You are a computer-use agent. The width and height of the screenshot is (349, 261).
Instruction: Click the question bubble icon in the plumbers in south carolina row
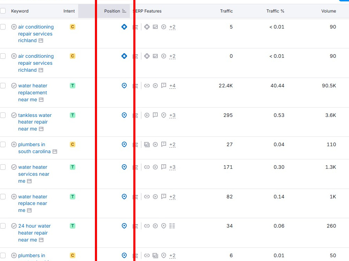164,144
